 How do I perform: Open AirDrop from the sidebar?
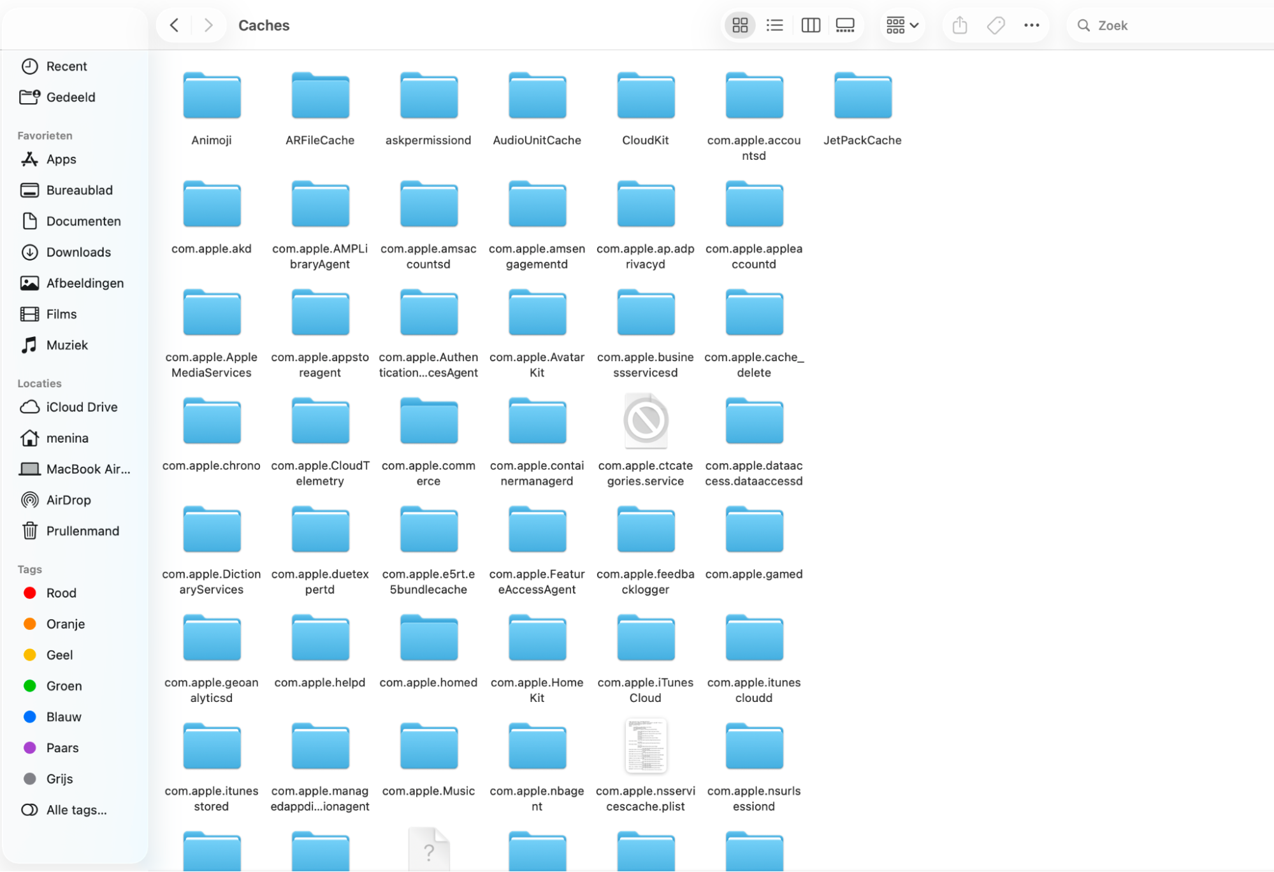pyautogui.click(x=68, y=500)
